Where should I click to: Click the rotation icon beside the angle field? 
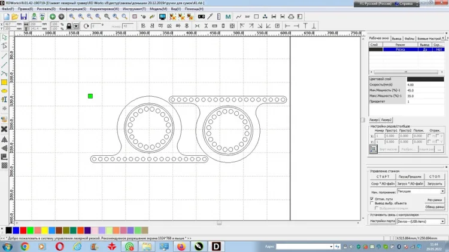[86, 26]
